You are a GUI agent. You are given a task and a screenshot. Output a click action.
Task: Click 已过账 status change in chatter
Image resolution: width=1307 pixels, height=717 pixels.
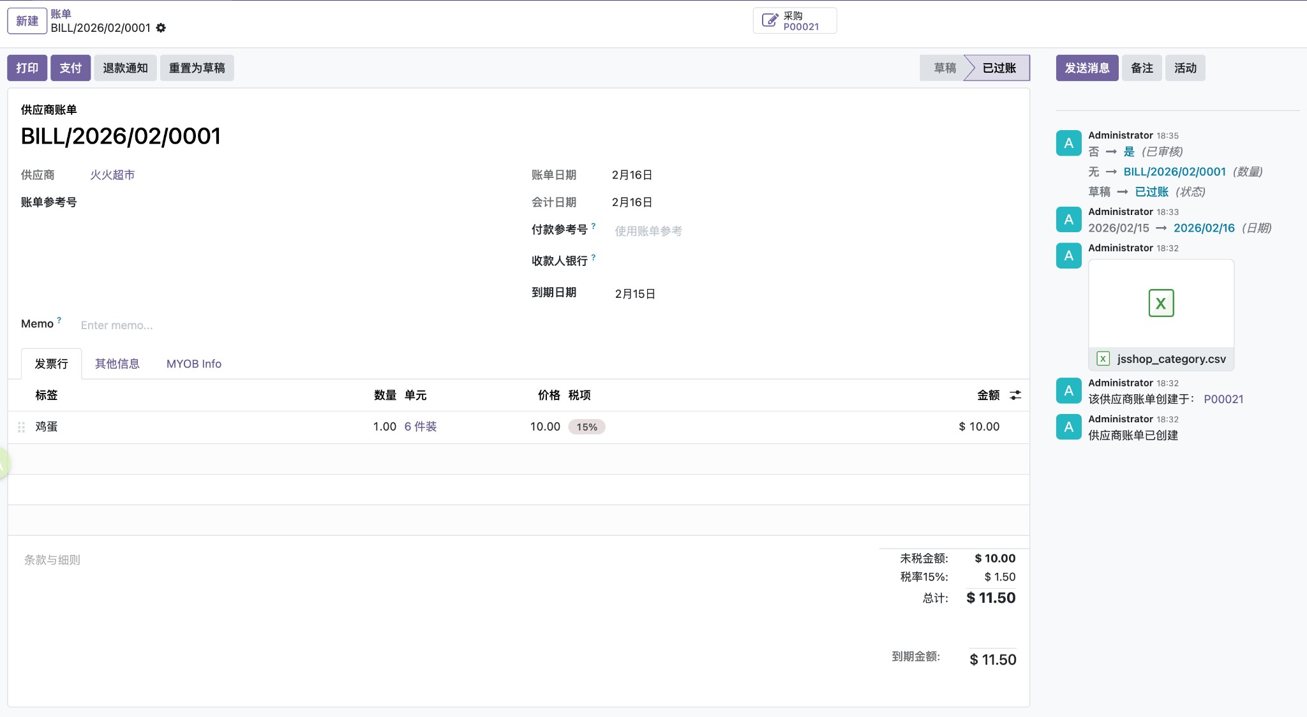coord(1151,192)
